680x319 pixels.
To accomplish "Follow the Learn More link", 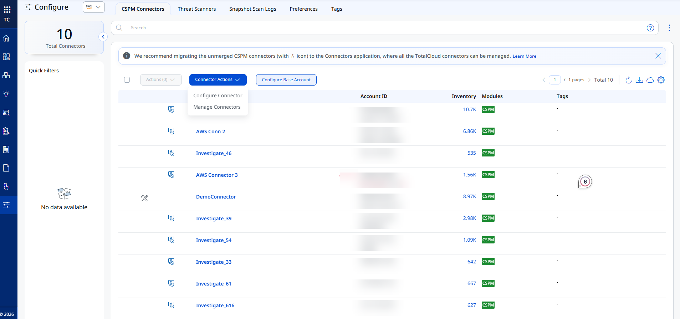I will (x=525, y=56).
